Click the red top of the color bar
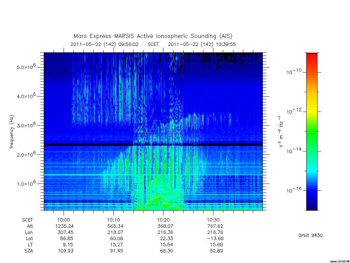 click(x=312, y=59)
